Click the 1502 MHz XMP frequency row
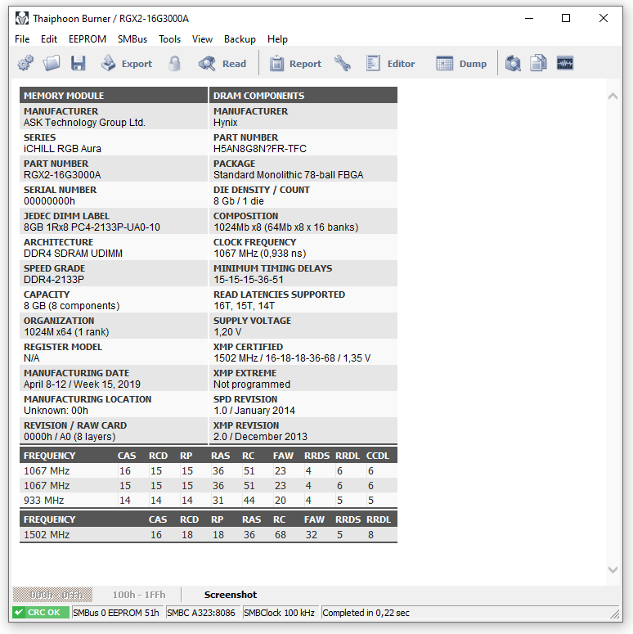The image size is (633, 634). click(209, 535)
